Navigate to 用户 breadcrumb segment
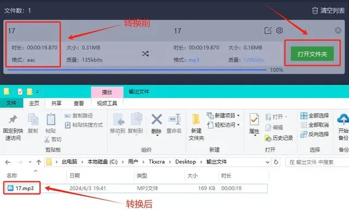 click(x=133, y=162)
